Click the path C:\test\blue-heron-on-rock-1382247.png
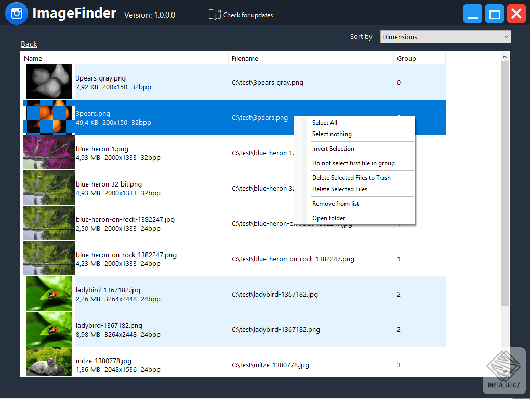Image resolution: width=530 pixels, height=399 pixels. tap(293, 259)
